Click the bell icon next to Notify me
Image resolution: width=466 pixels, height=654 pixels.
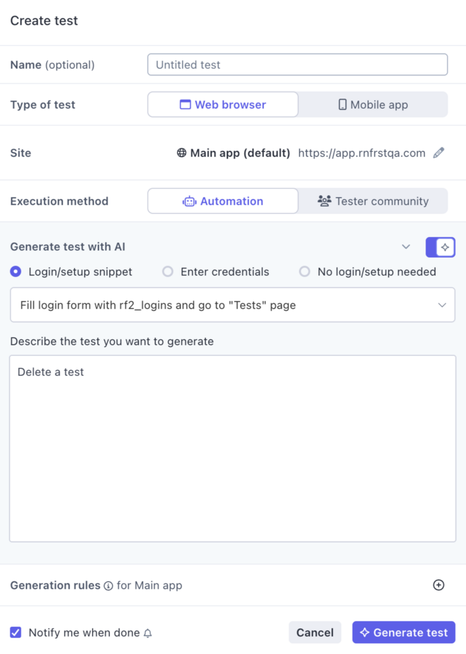pos(148,633)
